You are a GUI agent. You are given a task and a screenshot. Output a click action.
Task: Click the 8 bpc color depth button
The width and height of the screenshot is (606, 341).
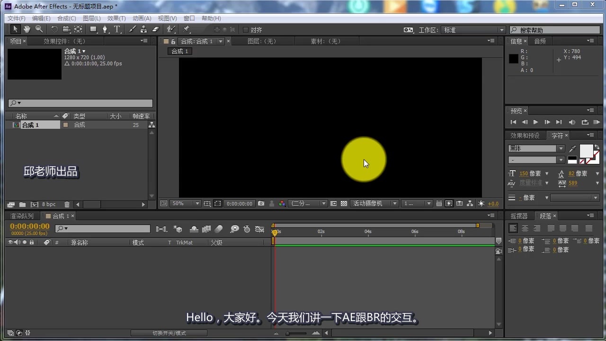click(x=49, y=205)
